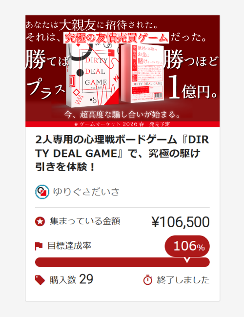This screenshot has width=244, height=317.
Task: Open the project title 2人専用の心理戦ボードゲーム link
Action: (122, 153)
